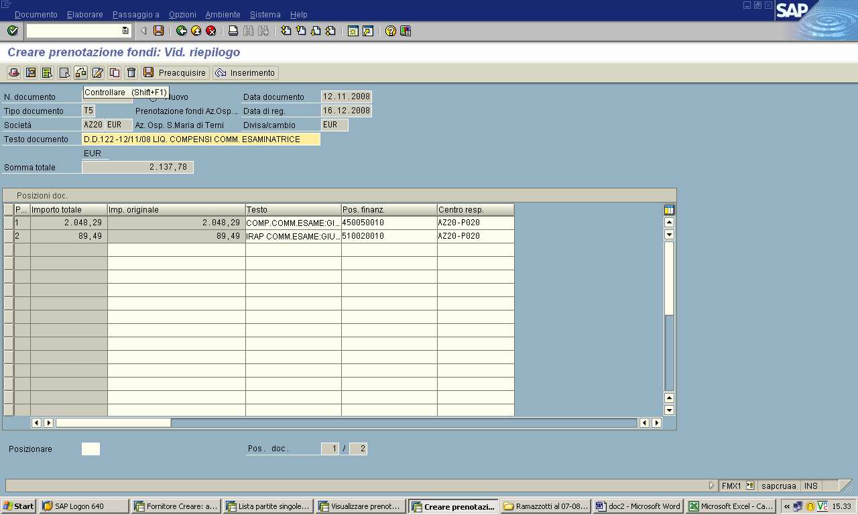Click the Data documento 12.11.2008 field
Screen dimensions: 858x515
[347, 97]
